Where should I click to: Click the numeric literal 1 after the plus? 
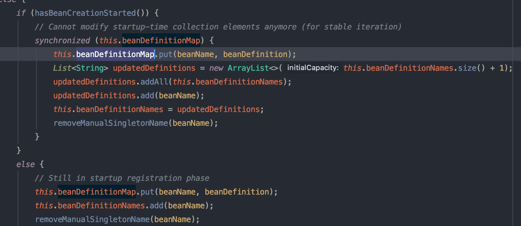502,68
